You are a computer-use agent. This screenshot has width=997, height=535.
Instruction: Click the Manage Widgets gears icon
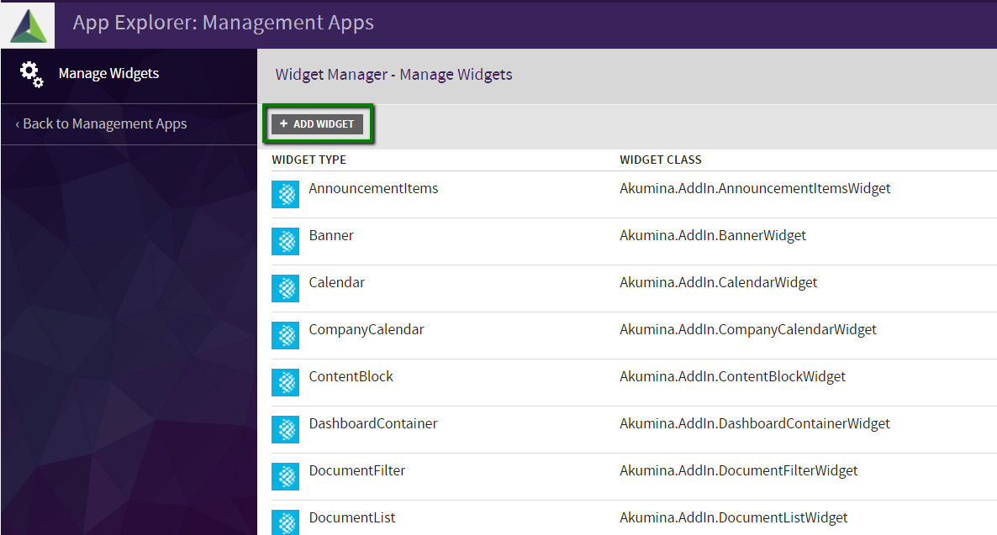click(32, 74)
